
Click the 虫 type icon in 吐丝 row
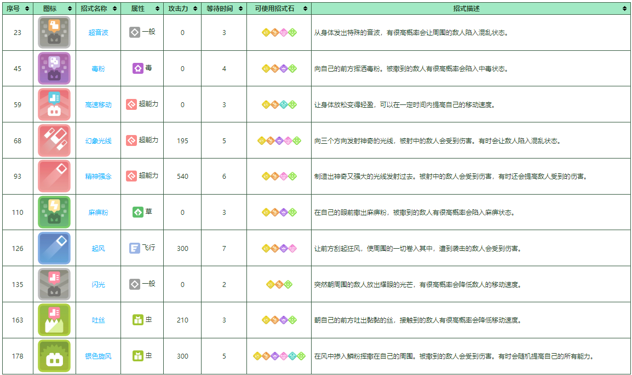[x=138, y=320]
